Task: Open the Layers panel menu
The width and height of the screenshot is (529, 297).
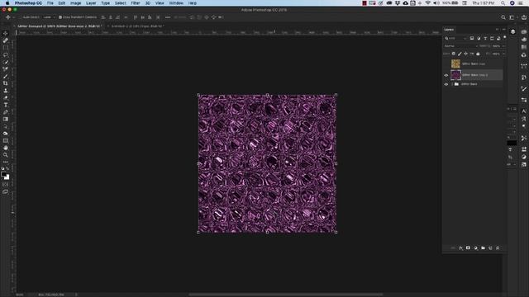Action: click(504, 30)
